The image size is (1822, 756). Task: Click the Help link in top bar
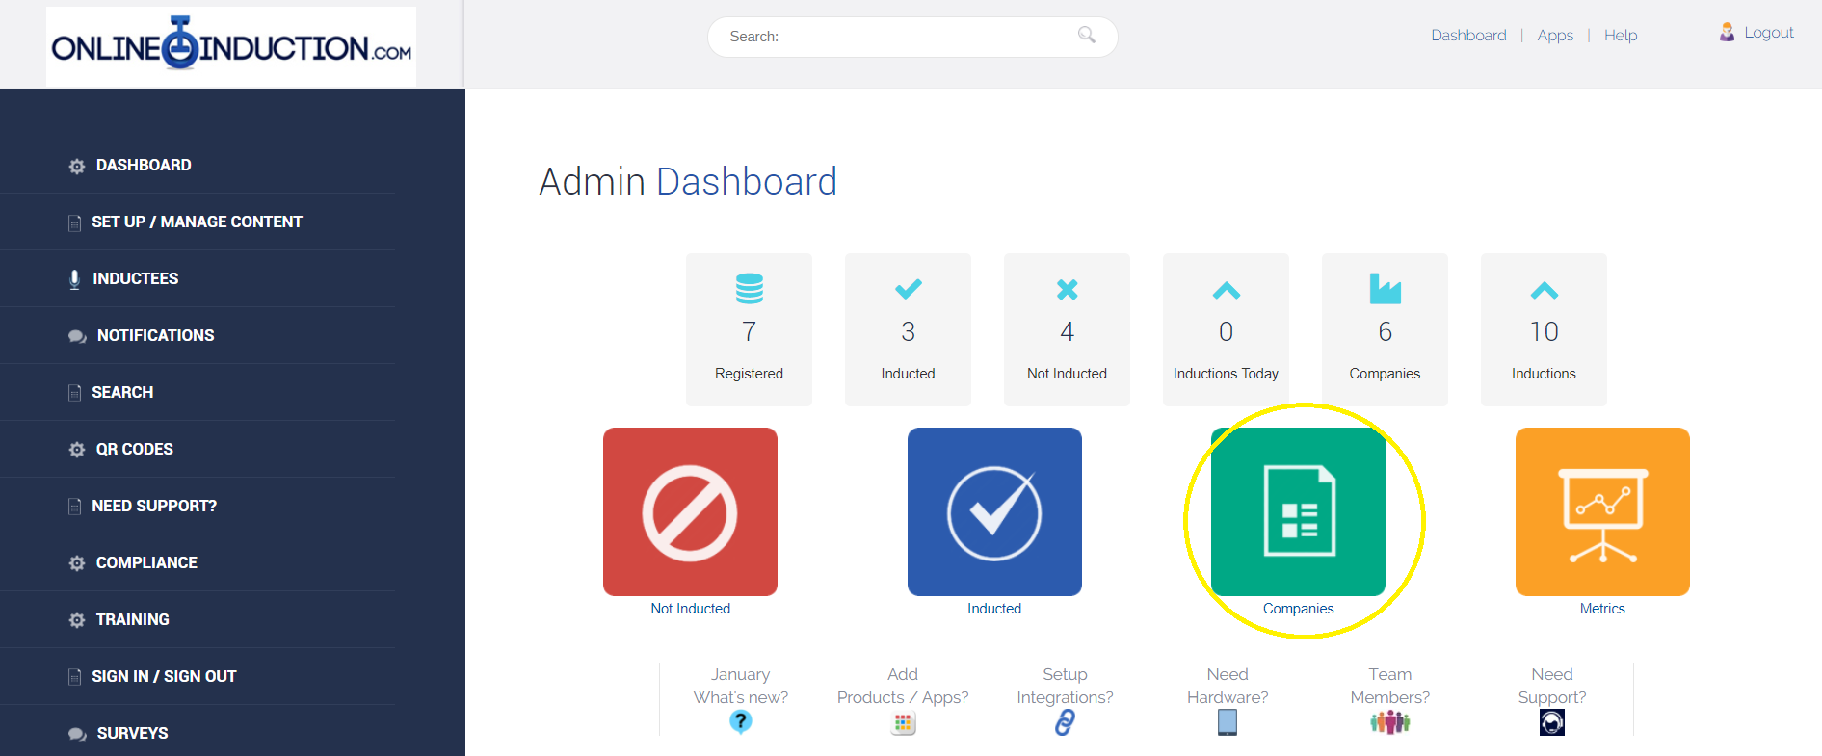point(1621,35)
